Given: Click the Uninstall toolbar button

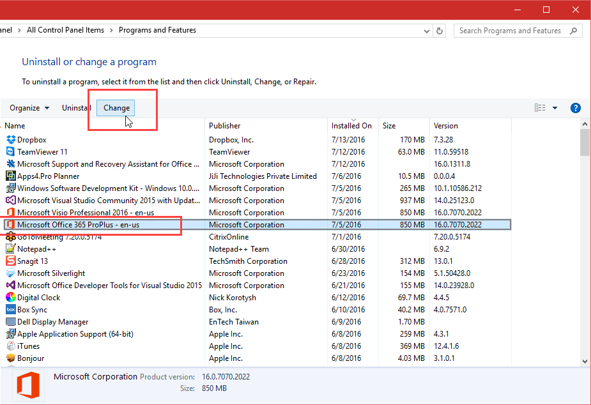Looking at the screenshot, I should click(77, 108).
